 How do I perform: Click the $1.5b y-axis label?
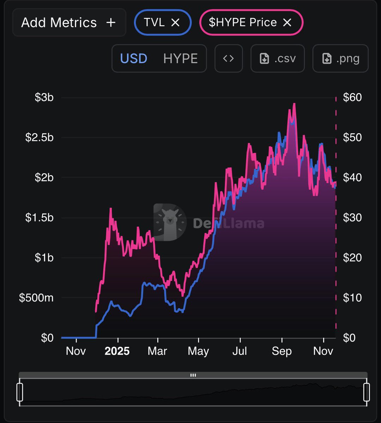point(40,217)
